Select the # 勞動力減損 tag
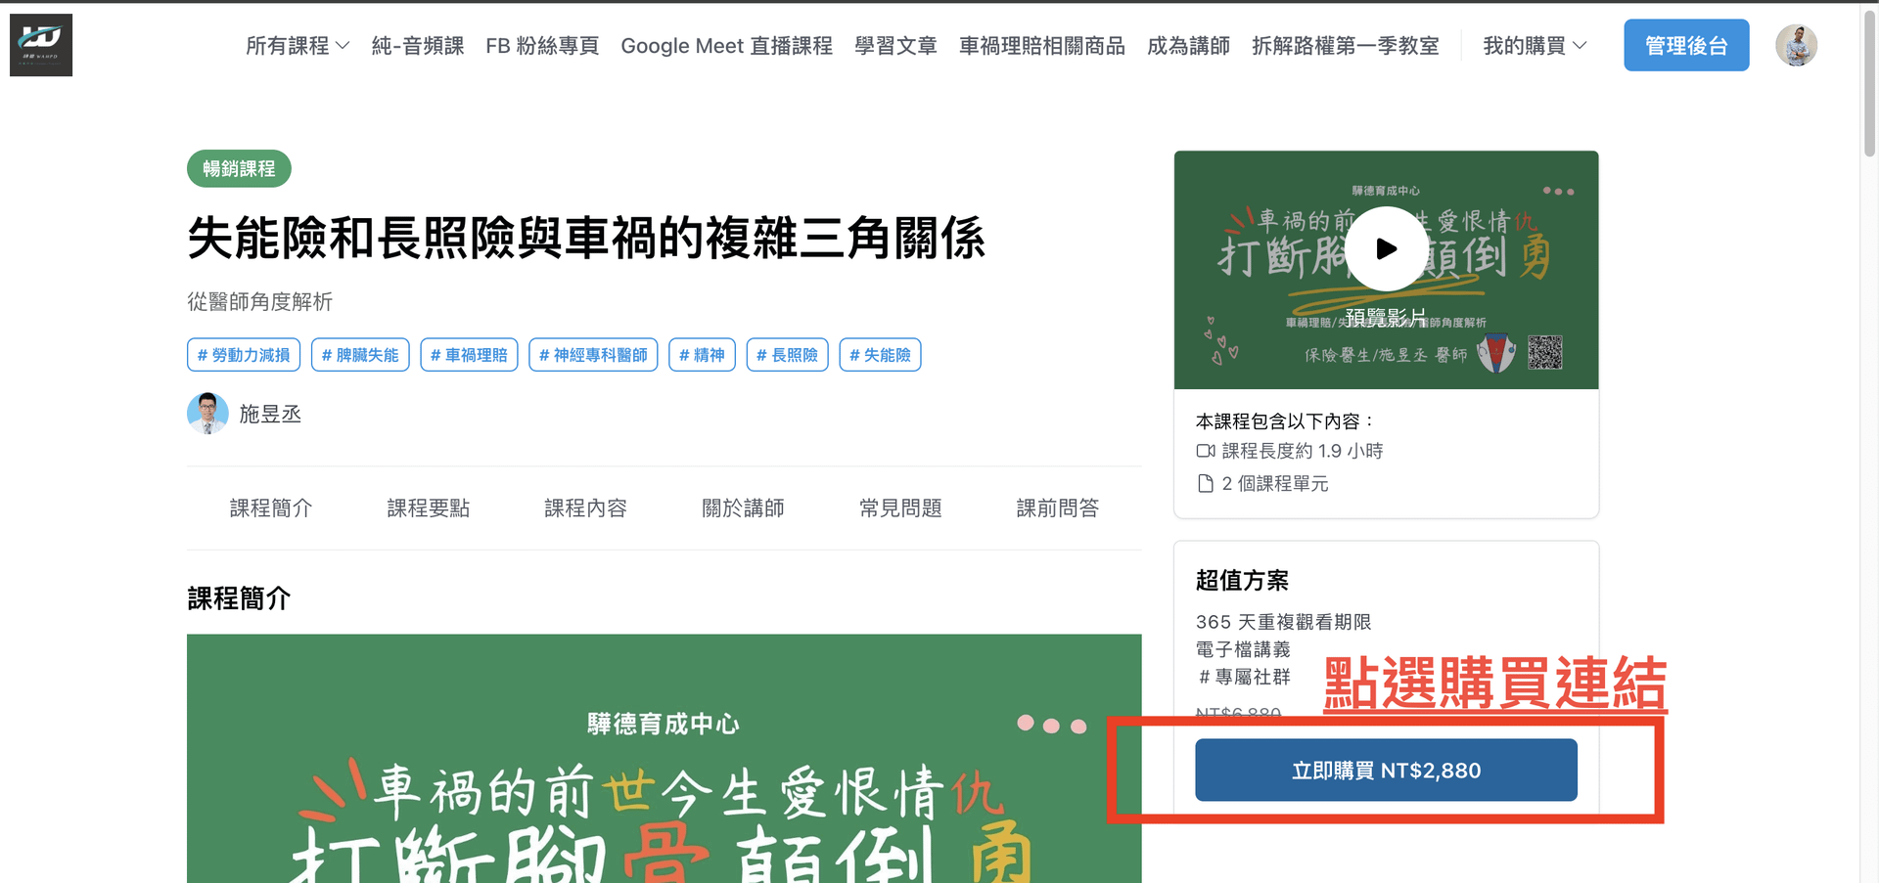Screen dimensions: 1879x883 [x=244, y=355]
